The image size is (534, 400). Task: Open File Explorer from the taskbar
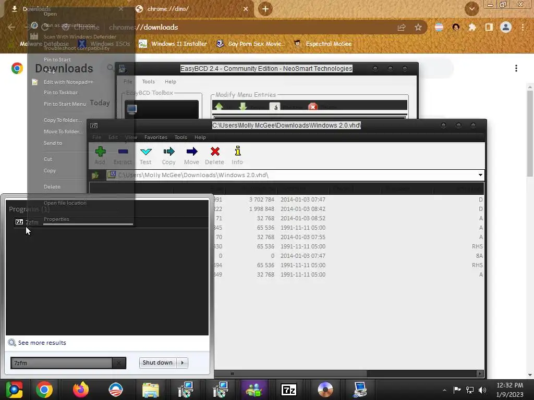click(x=151, y=390)
